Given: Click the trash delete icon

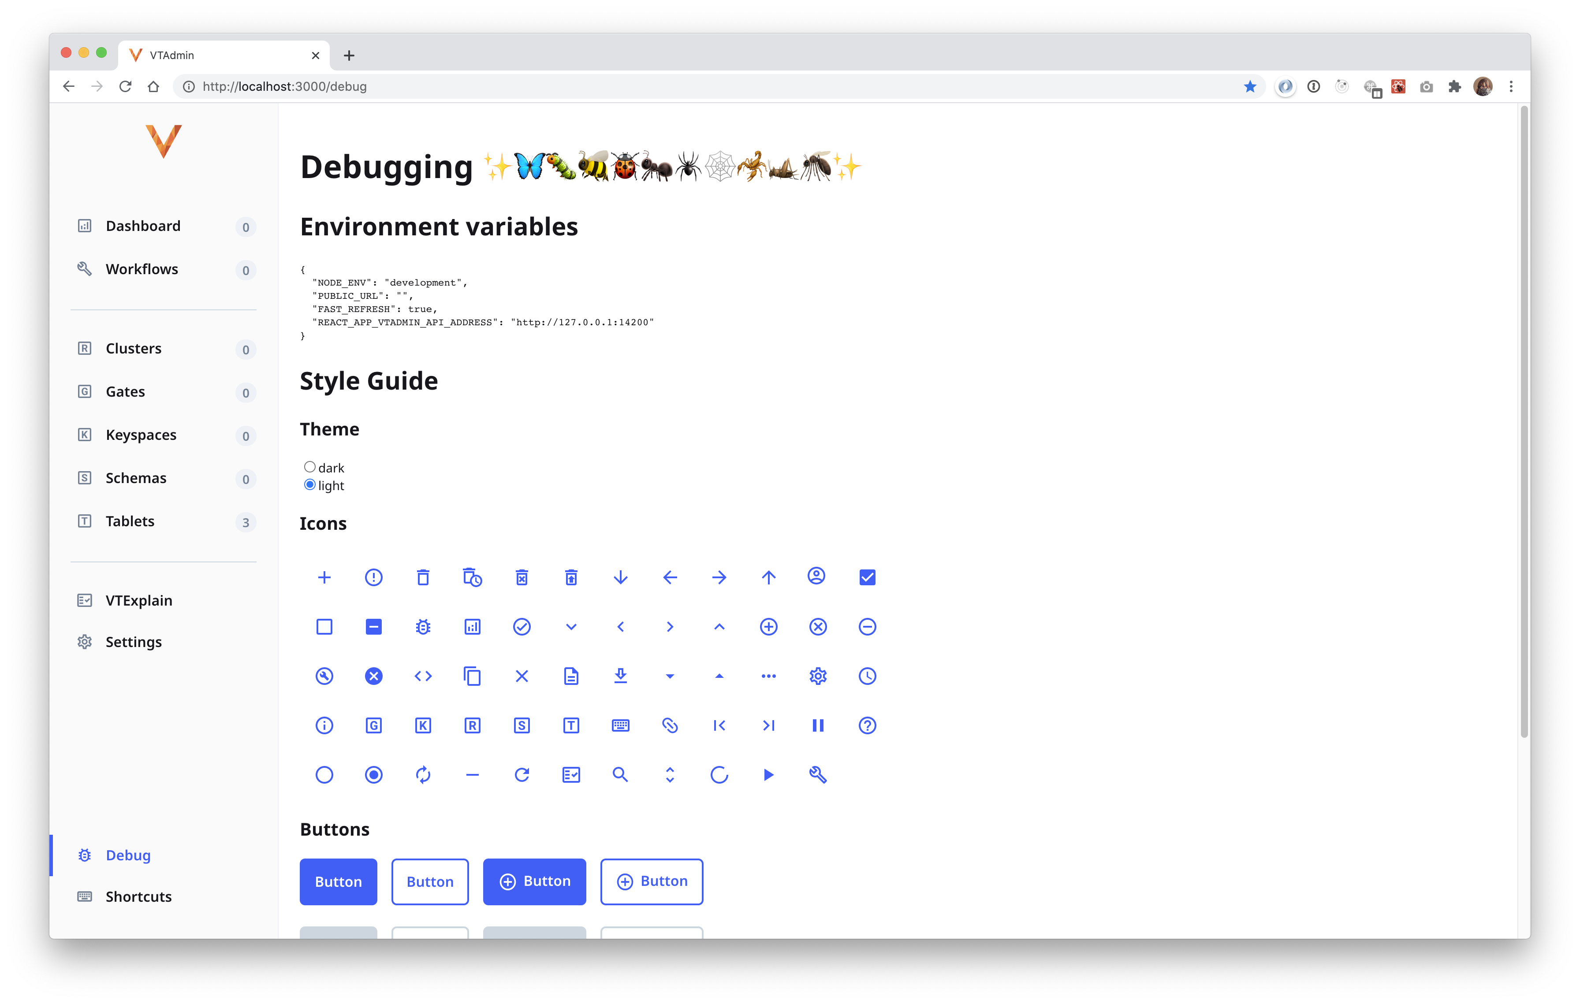Looking at the screenshot, I should coord(423,577).
